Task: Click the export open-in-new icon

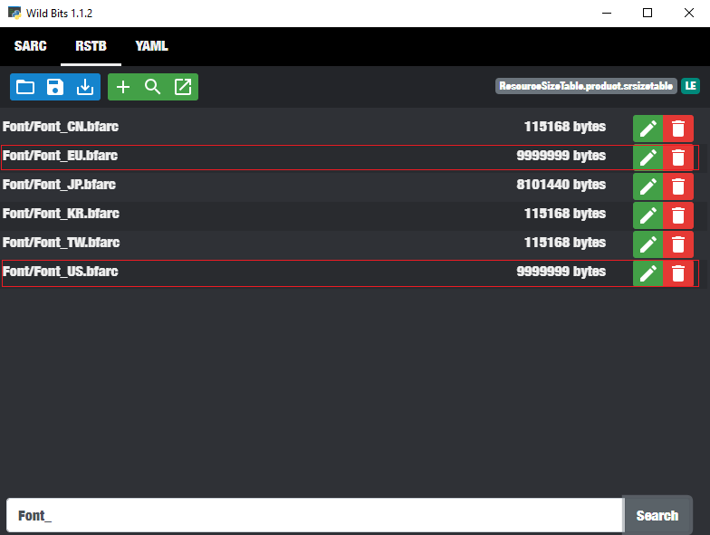Action: (x=183, y=87)
